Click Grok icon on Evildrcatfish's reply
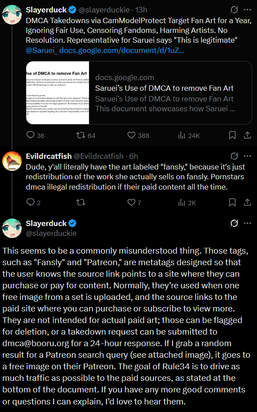The width and height of the screenshot is (257, 412). [x=234, y=156]
